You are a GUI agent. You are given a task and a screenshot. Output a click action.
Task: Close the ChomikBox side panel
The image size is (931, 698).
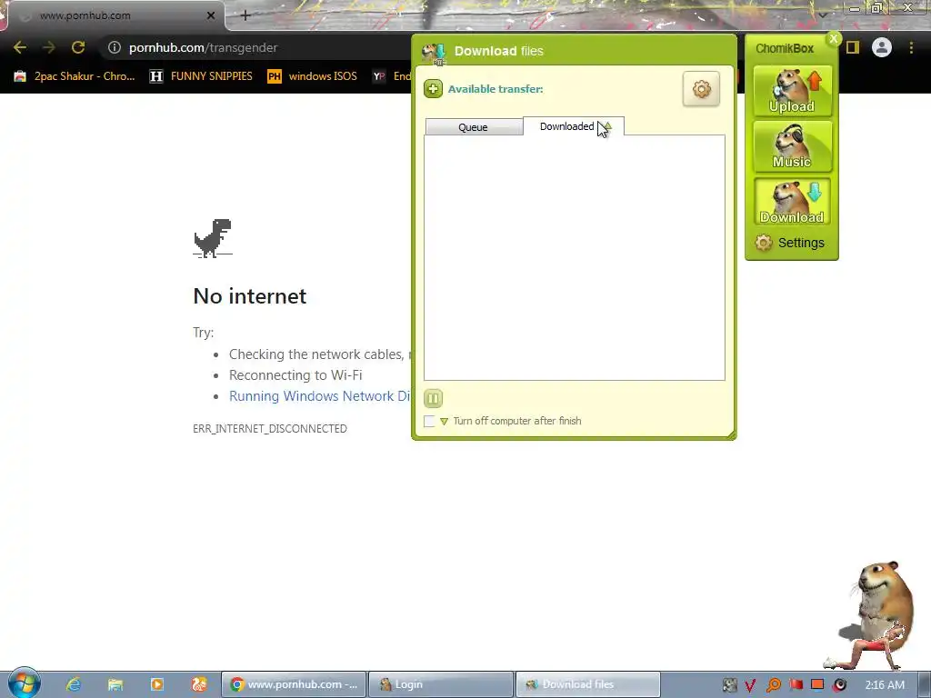[834, 38]
